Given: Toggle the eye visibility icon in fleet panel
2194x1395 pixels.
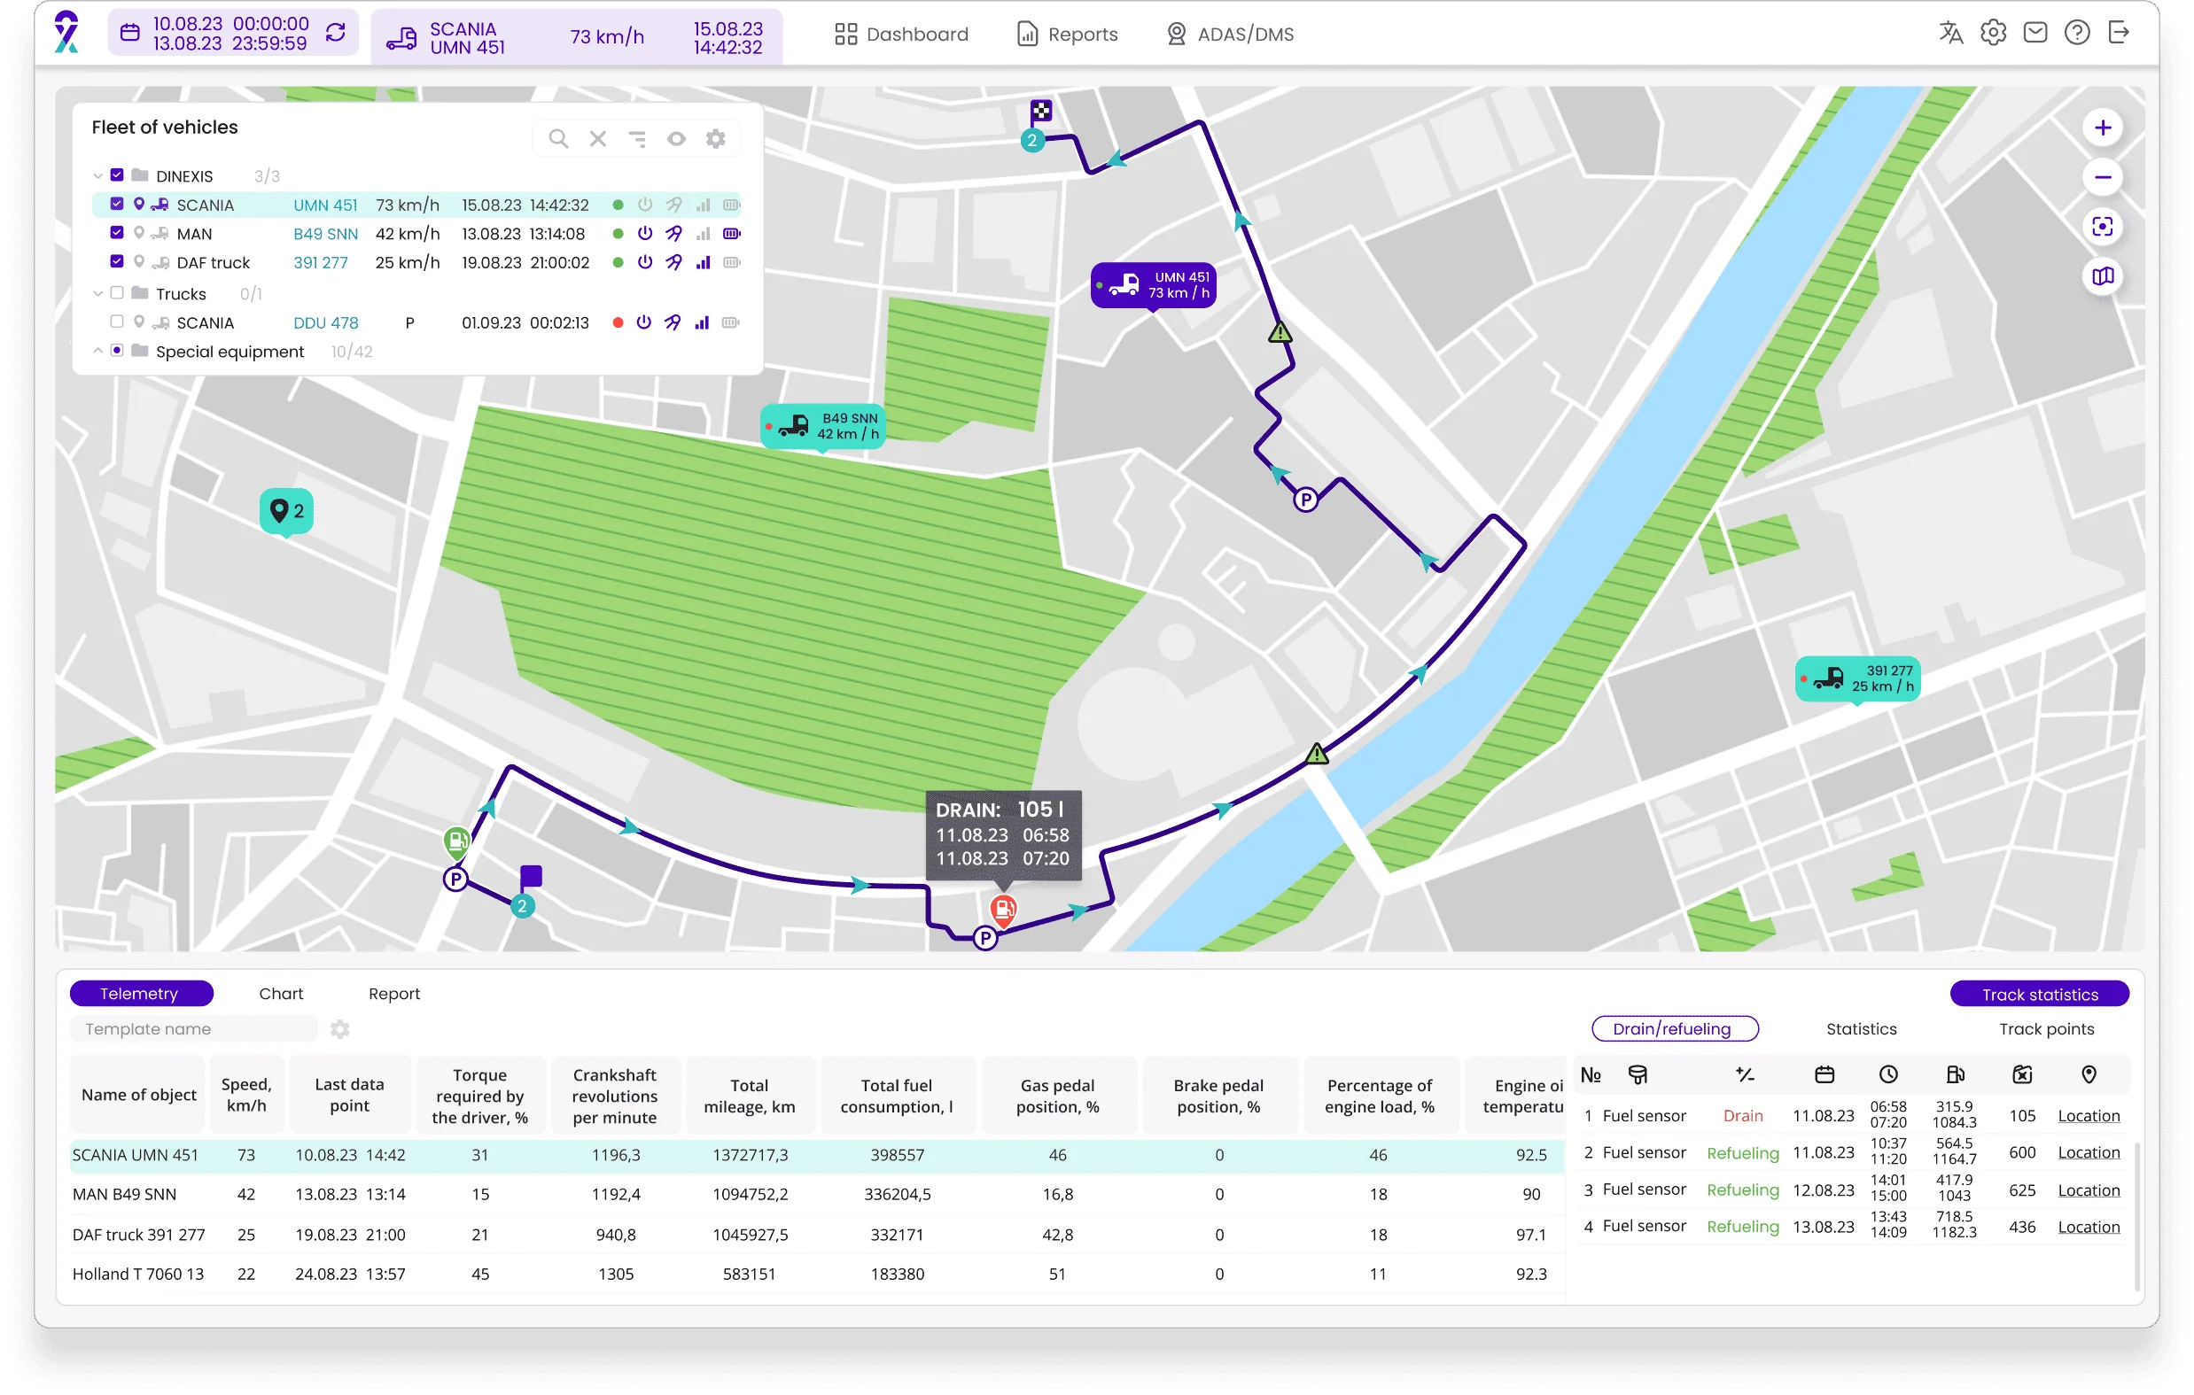Looking at the screenshot, I should coord(676,139).
